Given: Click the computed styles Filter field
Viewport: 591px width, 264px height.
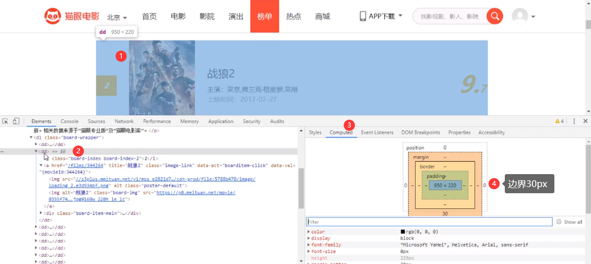Looking at the screenshot, I should click(429, 222).
